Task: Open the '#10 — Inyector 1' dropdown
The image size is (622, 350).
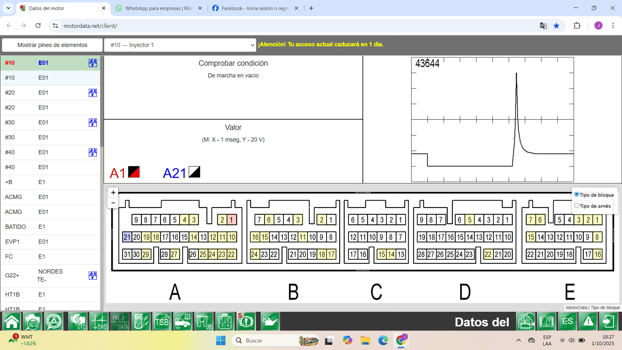Action: (180, 45)
